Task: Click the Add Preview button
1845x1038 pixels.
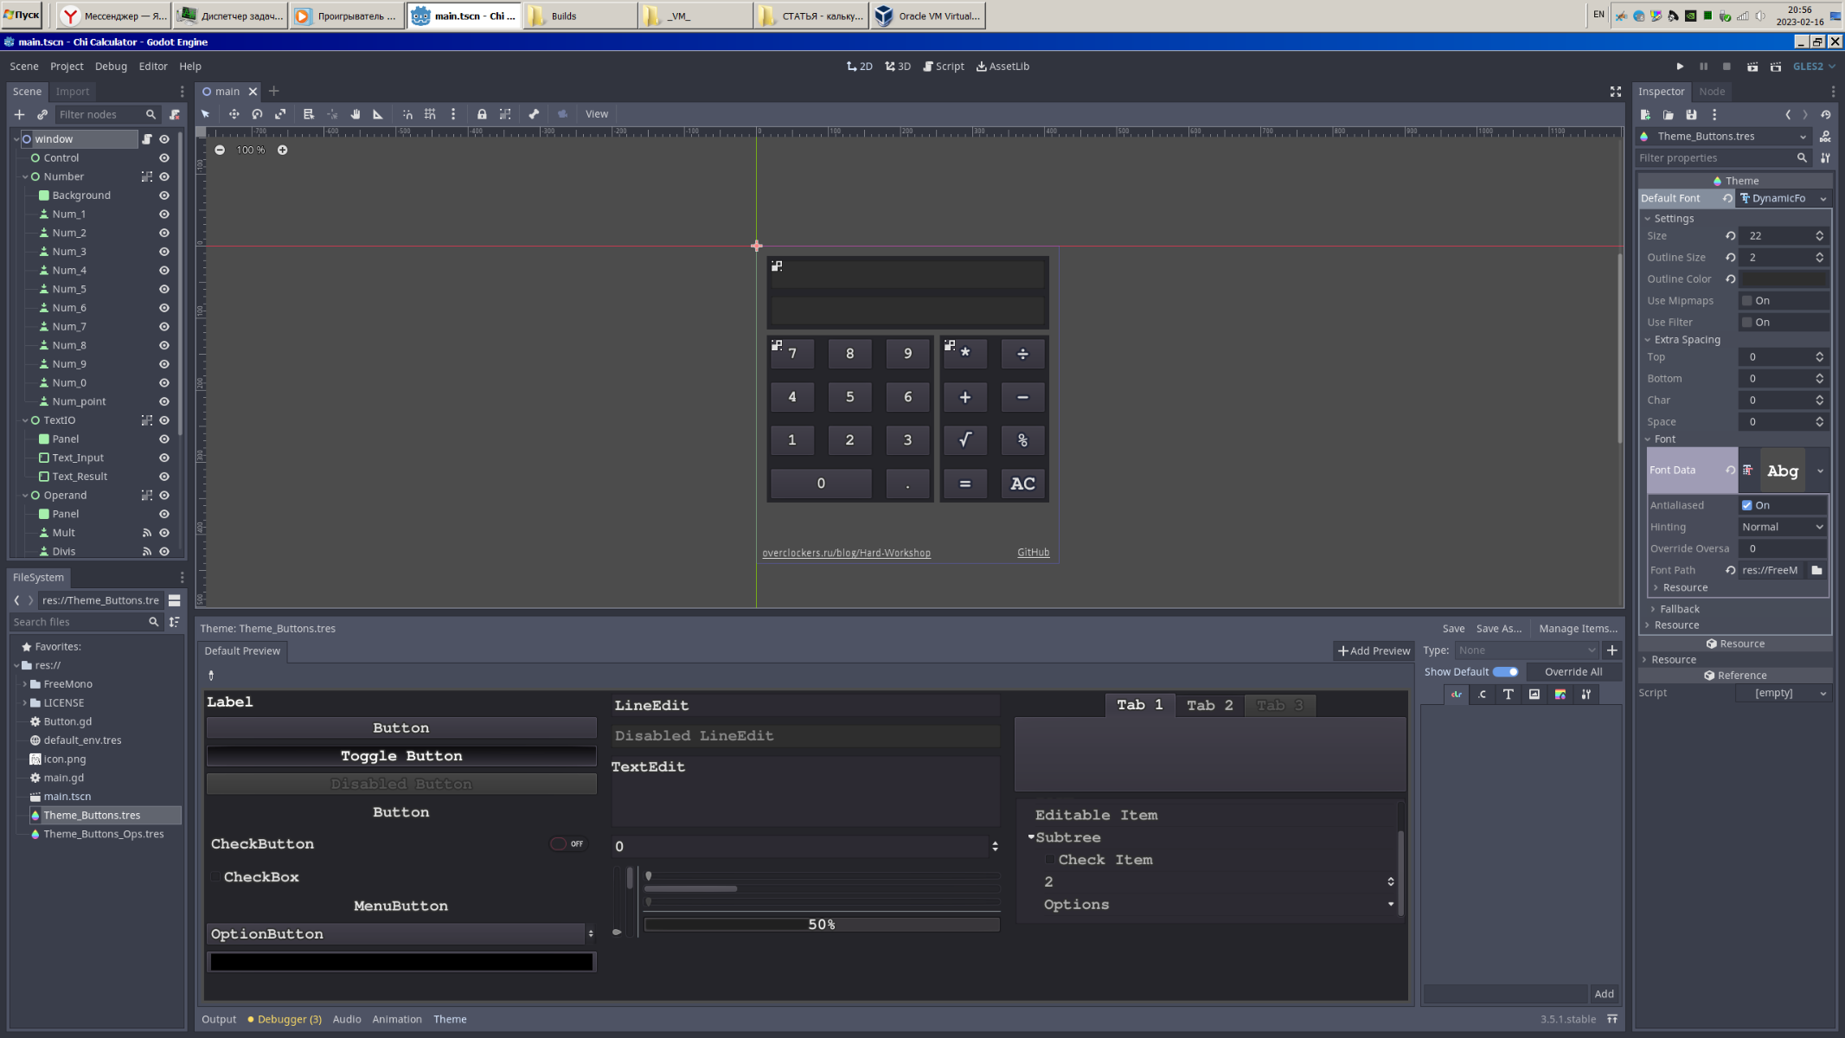Action: pyautogui.click(x=1374, y=650)
